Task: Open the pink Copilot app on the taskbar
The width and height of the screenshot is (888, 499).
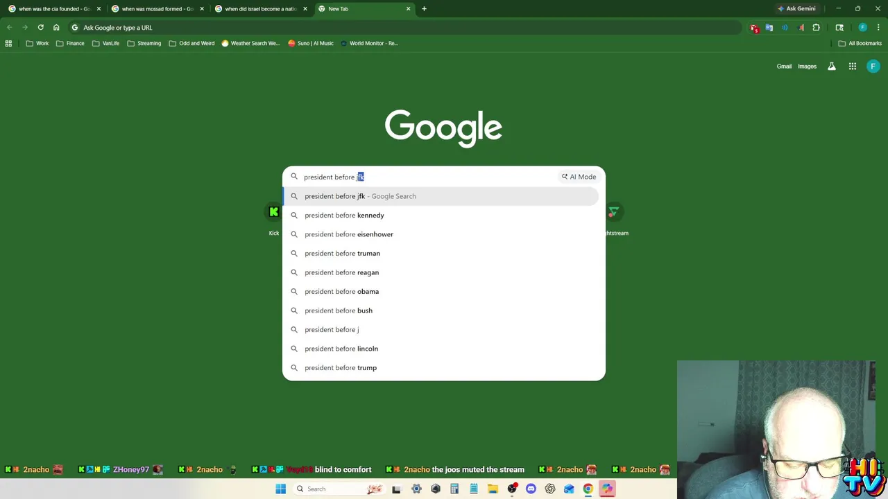Action: (x=607, y=489)
